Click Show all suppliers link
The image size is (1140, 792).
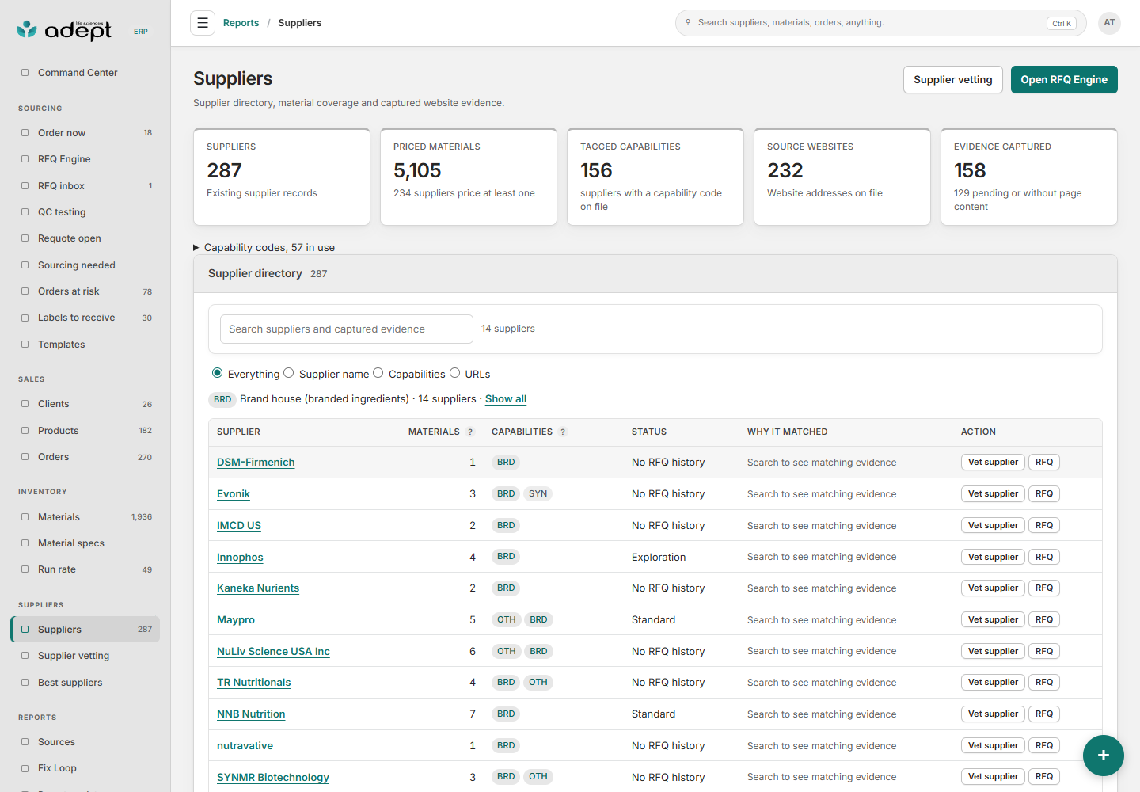[506, 399]
